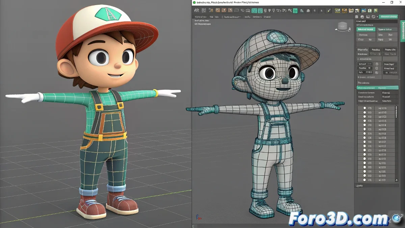This screenshot has height=228, width=405.
Task: Switch to the 'Fodua' tab in right panel
Action: click(376, 50)
